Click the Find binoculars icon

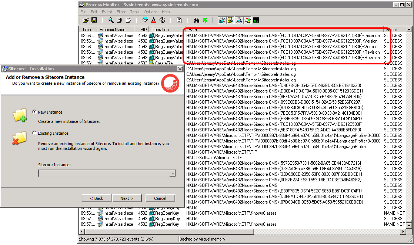[196, 20]
